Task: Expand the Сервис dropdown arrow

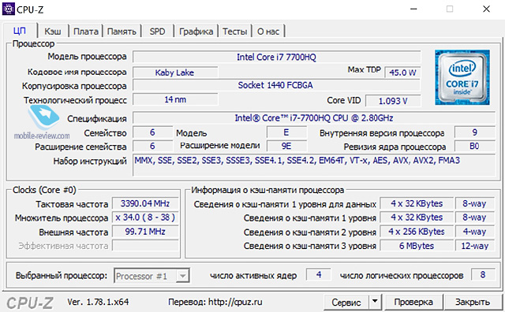Action: (x=375, y=303)
